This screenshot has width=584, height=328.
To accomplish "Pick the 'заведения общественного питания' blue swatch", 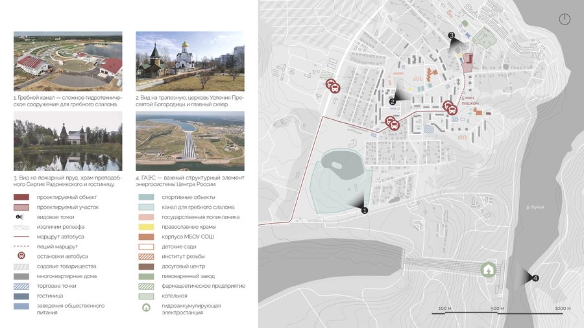I will point(21,306).
